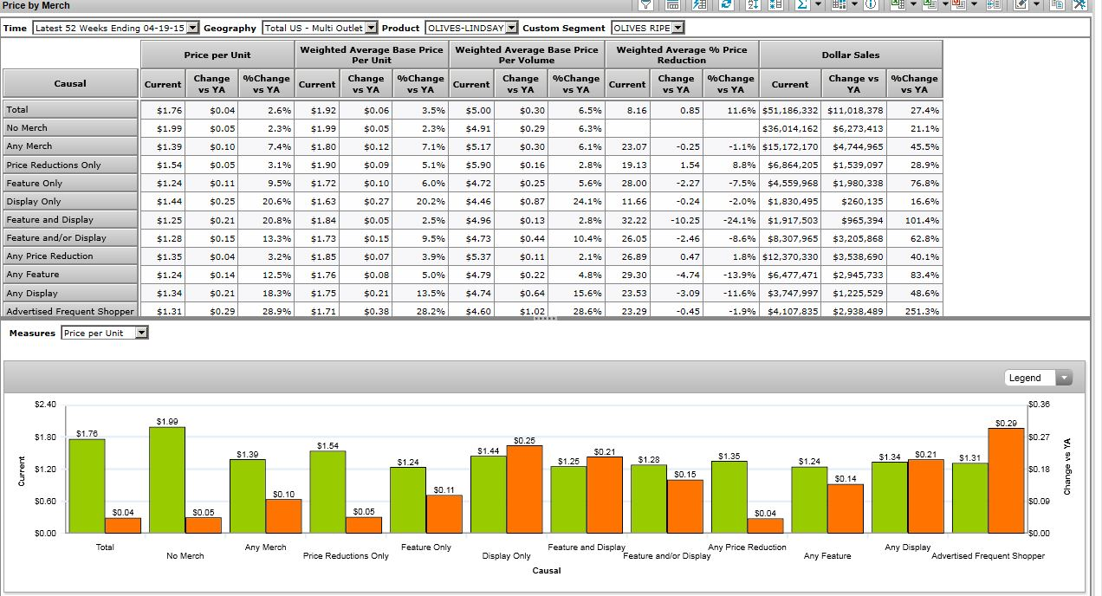1102x596 pixels.
Task: Select the Any Merch row header
Action: [70, 146]
